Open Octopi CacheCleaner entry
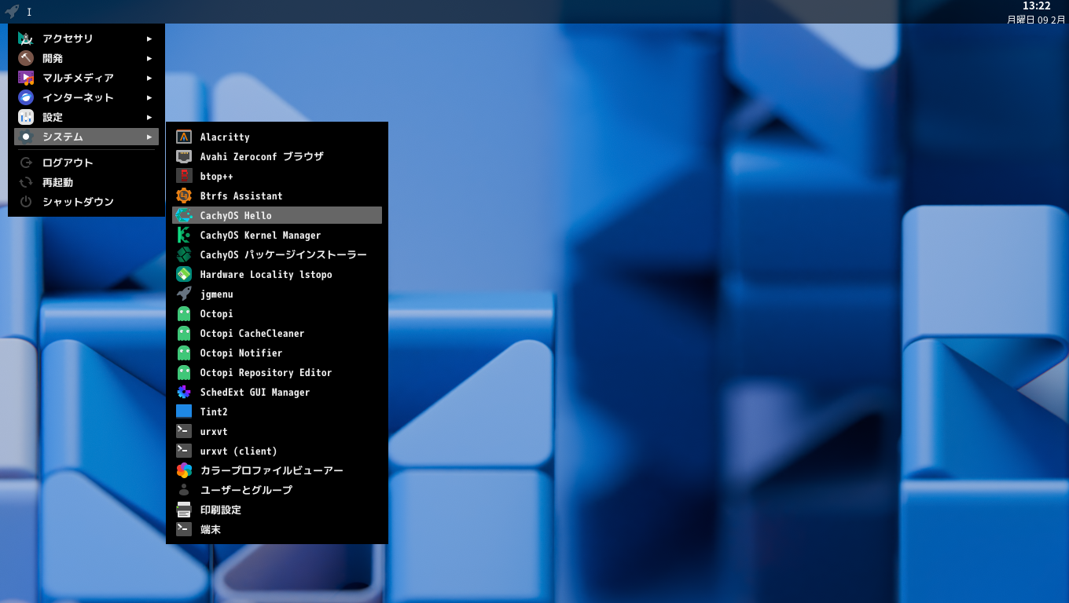The image size is (1069, 603). point(277,333)
